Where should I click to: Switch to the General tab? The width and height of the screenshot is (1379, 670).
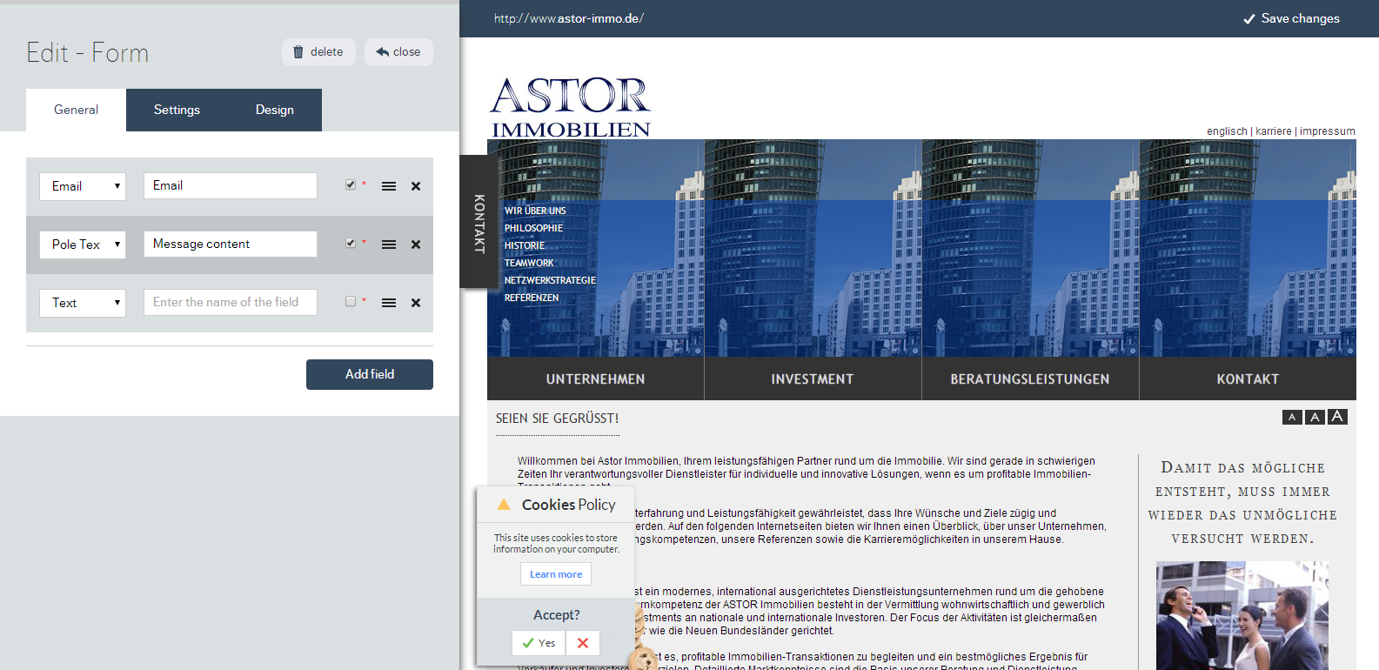coord(76,110)
